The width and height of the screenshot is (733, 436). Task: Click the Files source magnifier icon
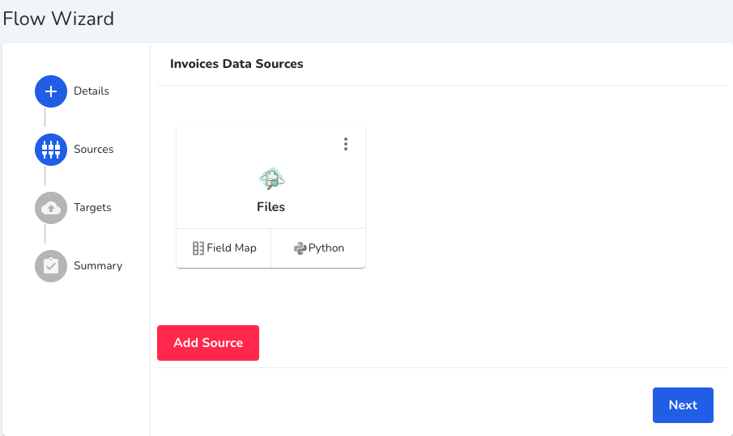click(271, 179)
